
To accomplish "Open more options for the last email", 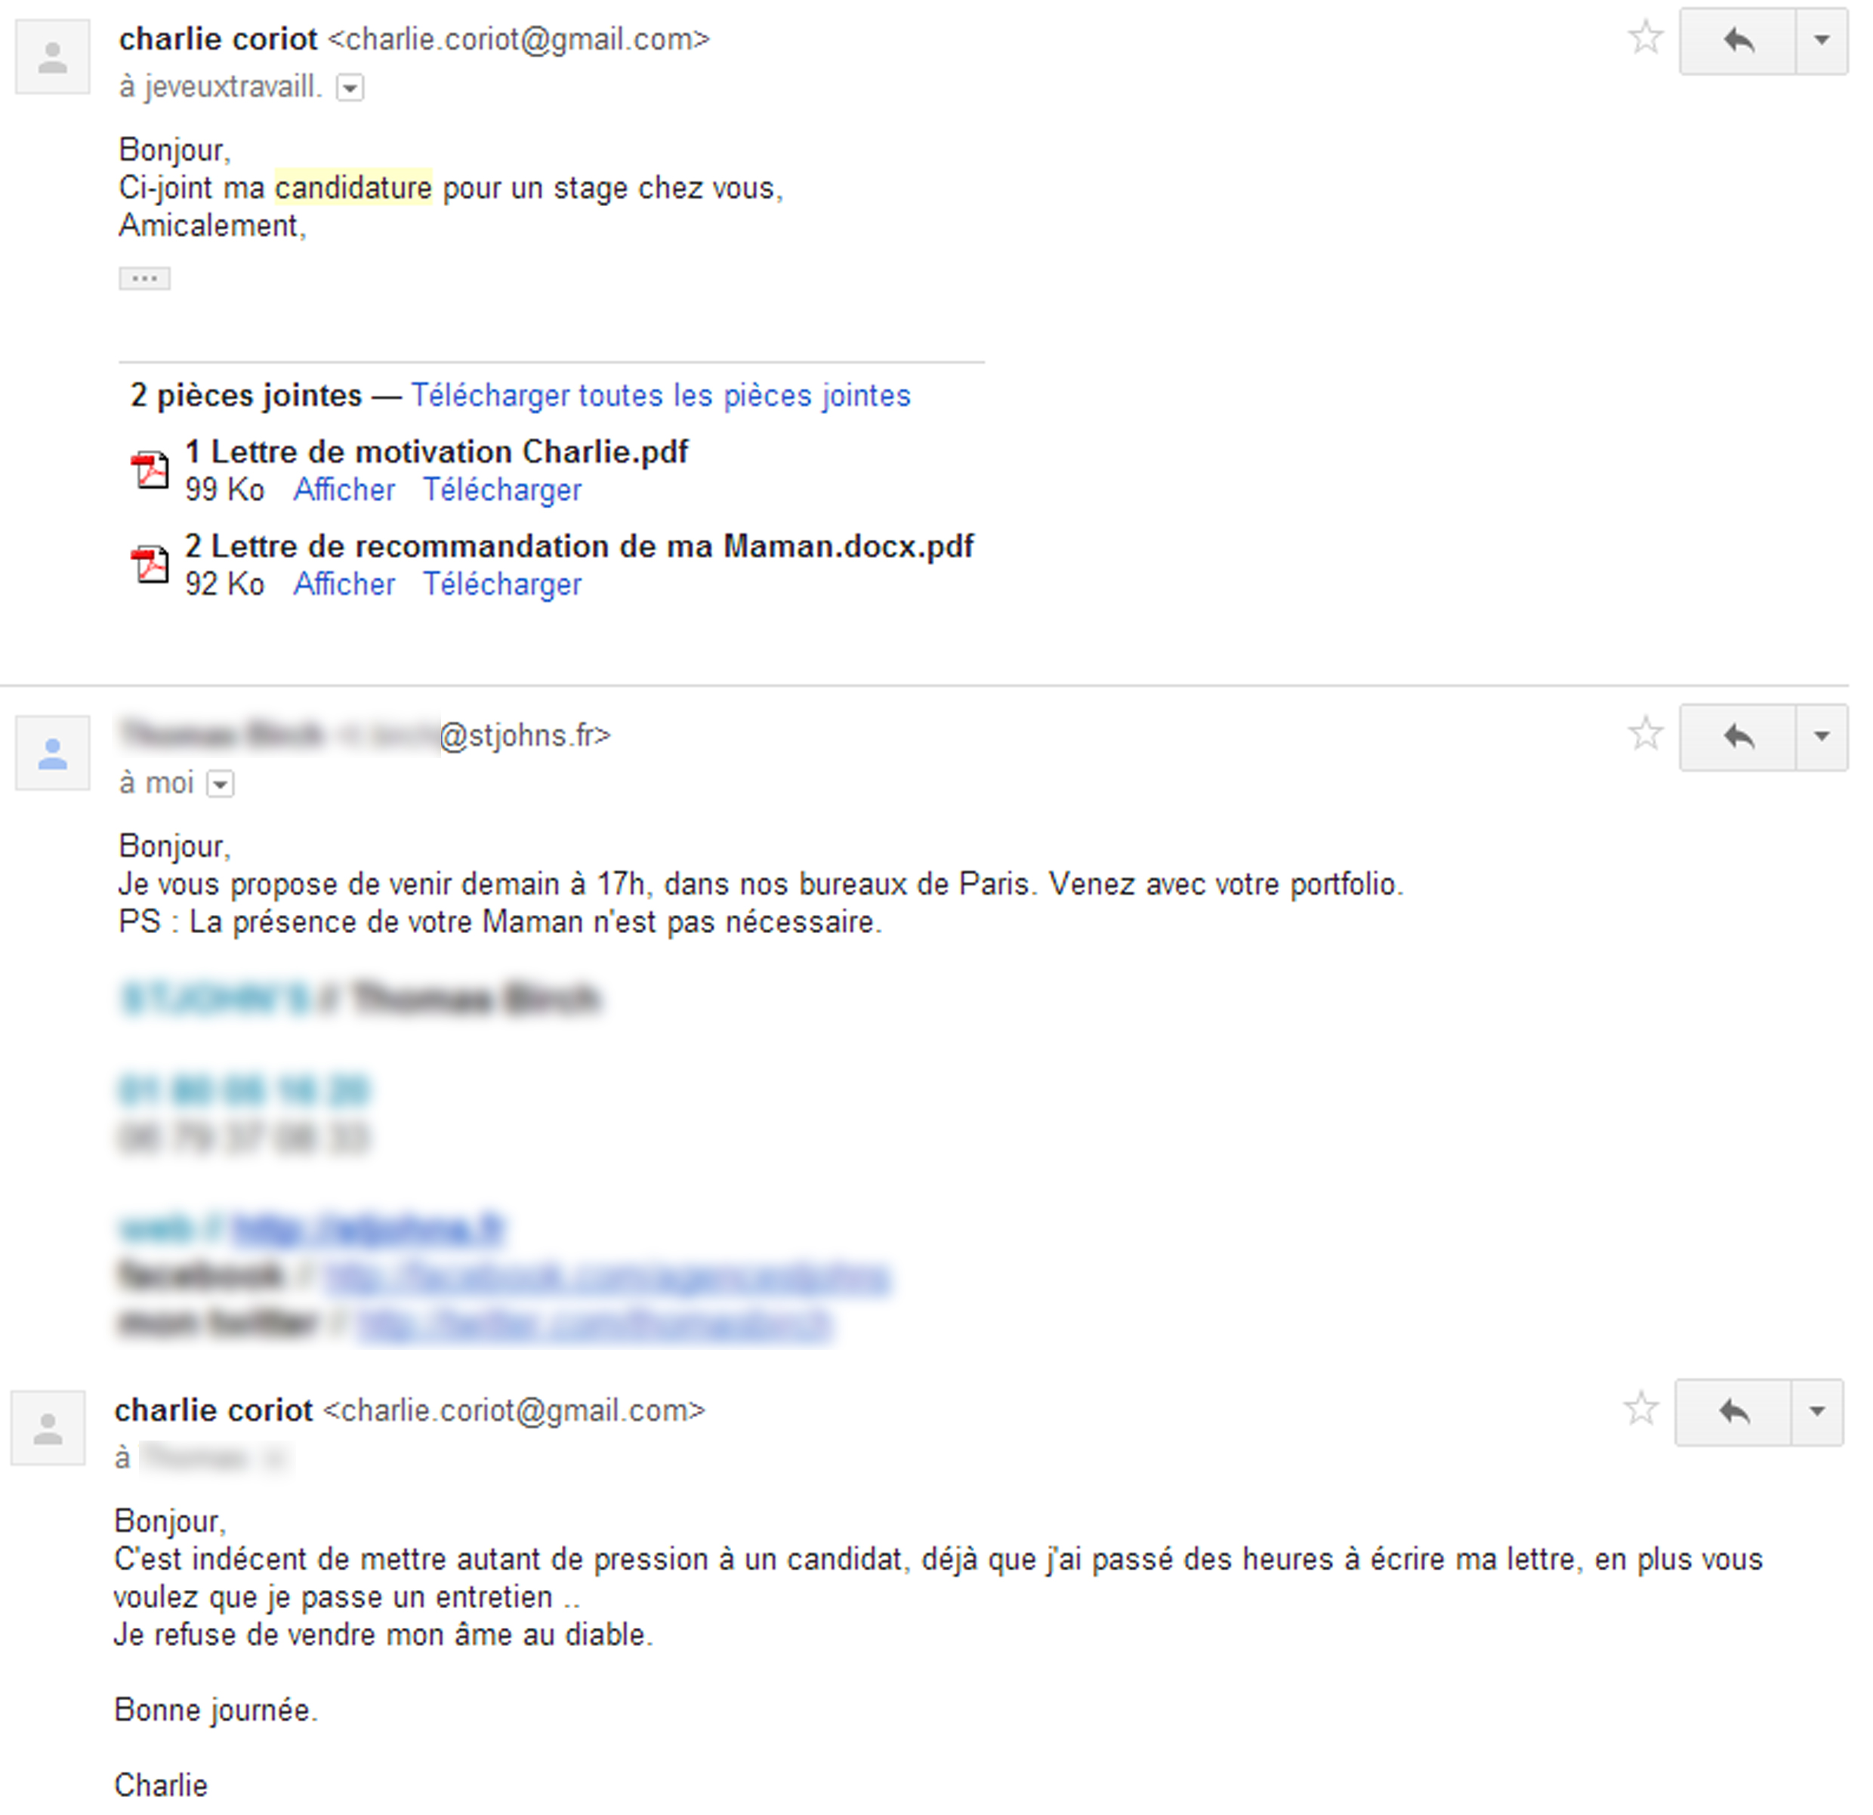I will click(x=1816, y=1411).
